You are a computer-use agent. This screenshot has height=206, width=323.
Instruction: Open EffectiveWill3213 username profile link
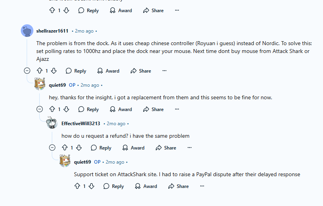coord(80,124)
